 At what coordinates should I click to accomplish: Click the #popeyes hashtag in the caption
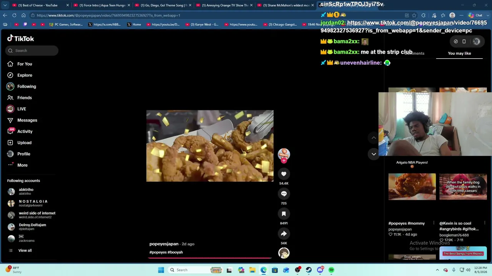point(158,252)
